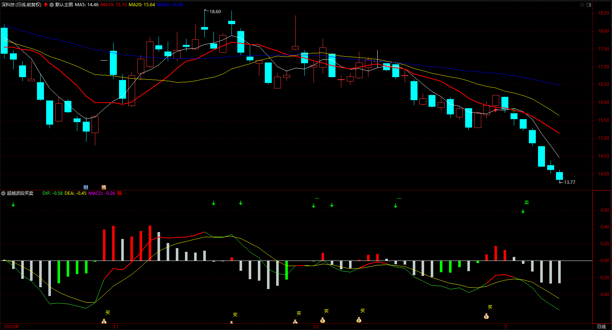Screen dimensions: 612x330
Task: Click the 2023年 label on the time axis
Action: tap(11, 326)
